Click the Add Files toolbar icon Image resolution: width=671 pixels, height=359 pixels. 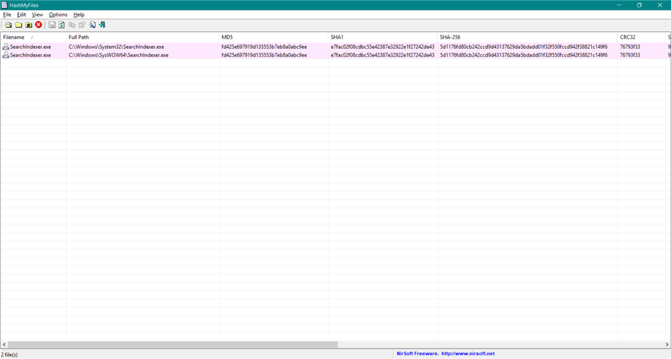(x=8, y=25)
